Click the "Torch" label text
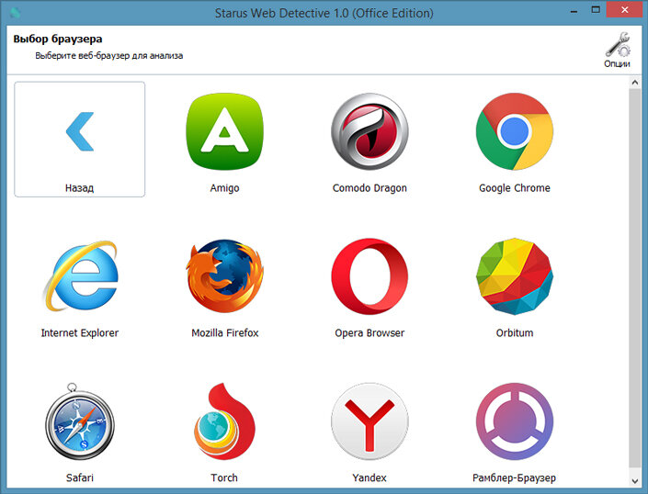Image resolution: width=648 pixels, height=494 pixels. (x=224, y=477)
